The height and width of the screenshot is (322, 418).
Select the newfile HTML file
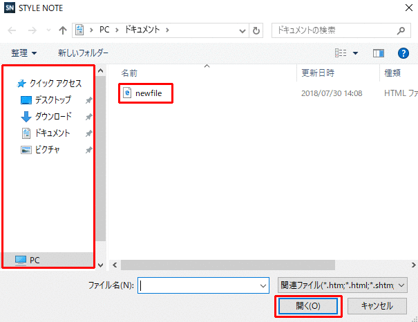click(x=147, y=93)
